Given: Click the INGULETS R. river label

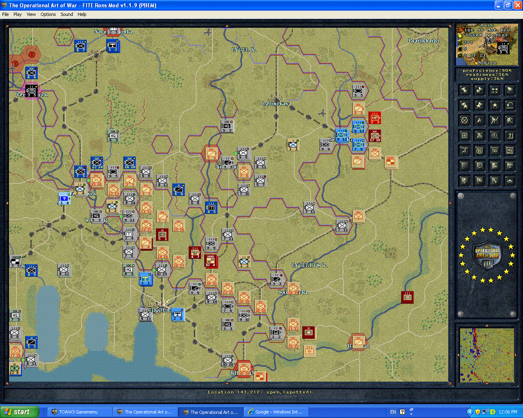Looking at the screenshot, I should (309, 265).
